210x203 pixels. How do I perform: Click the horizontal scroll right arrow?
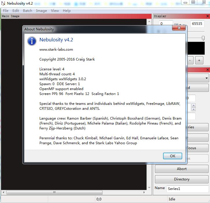[x=144, y=192]
